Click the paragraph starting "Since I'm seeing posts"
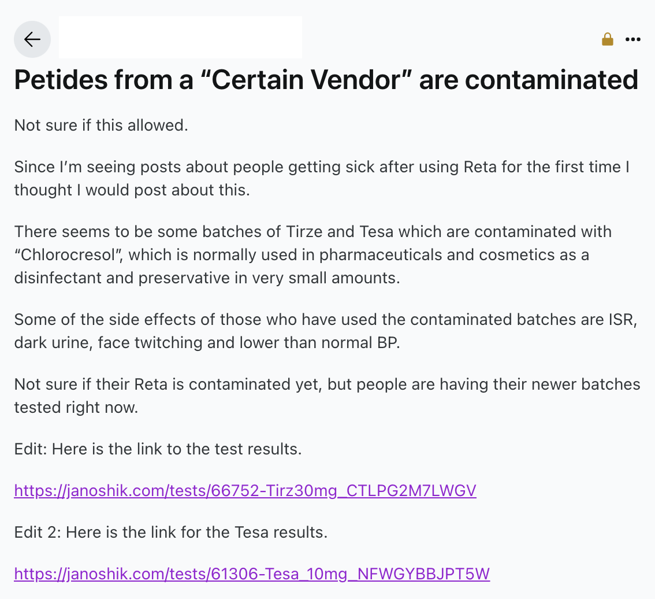Viewport: 655px width, 599px height. [322, 178]
